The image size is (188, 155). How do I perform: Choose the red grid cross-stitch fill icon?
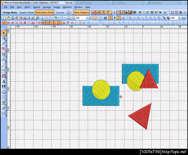click(25, 23)
